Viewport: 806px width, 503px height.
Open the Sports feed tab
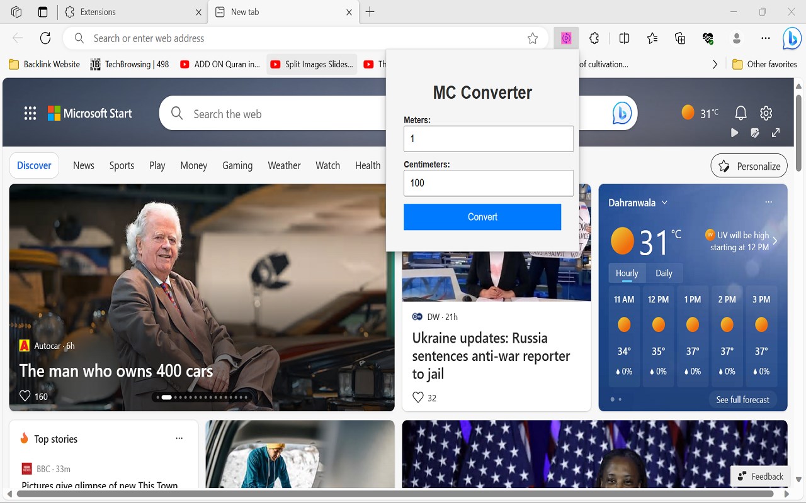tap(122, 165)
